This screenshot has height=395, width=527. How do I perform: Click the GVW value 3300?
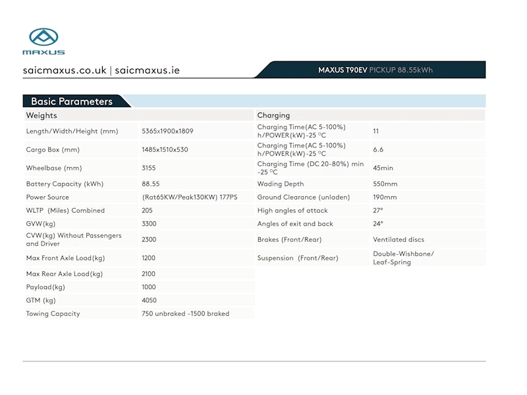[150, 224]
